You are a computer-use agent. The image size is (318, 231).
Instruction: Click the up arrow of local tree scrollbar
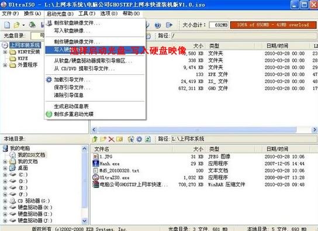[85, 149]
